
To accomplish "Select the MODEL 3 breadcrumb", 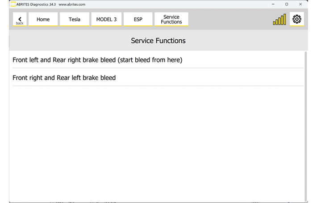I will tap(106, 19).
